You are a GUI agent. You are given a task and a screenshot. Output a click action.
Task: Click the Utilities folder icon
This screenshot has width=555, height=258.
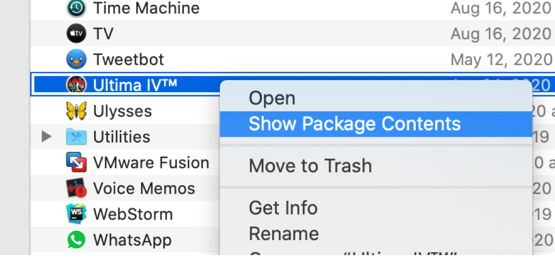pyautogui.click(x=76, y=137)
